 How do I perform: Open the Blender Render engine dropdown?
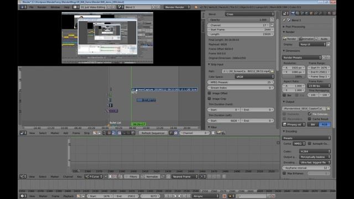point(177,7)
